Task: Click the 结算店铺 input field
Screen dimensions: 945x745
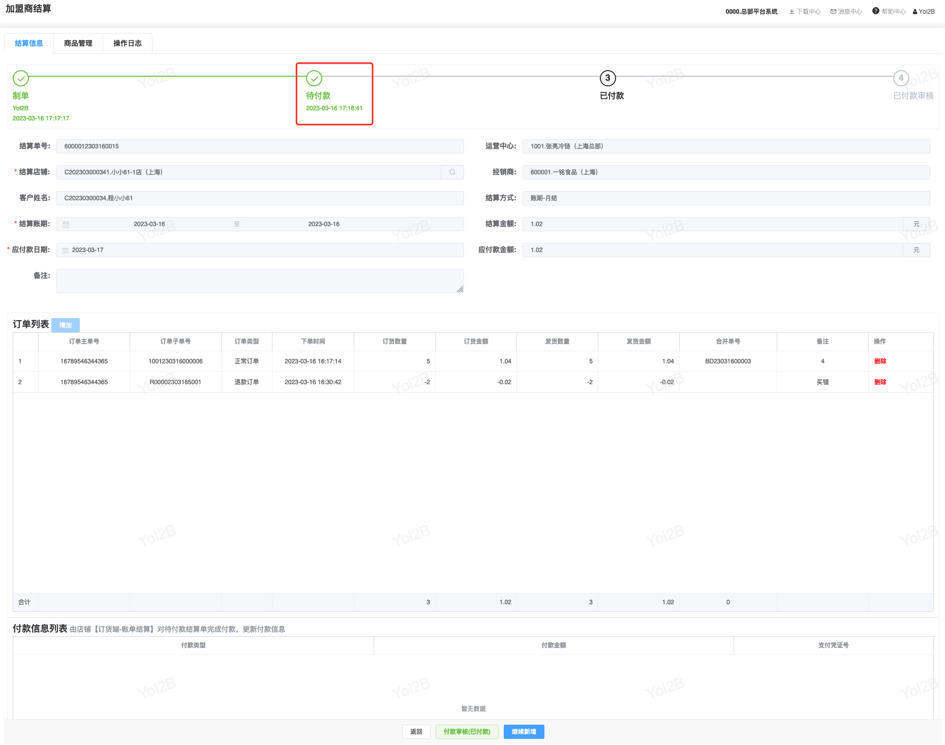Action: click(x=249, y=172)
